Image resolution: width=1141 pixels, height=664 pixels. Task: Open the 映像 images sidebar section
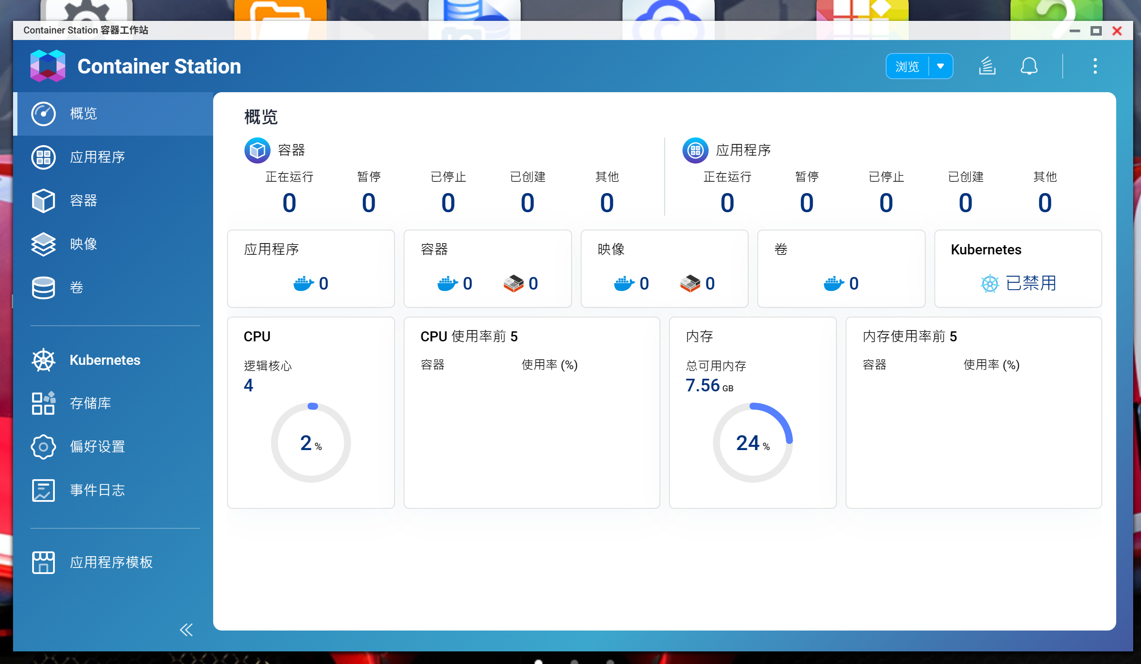(x=113, y=244)
